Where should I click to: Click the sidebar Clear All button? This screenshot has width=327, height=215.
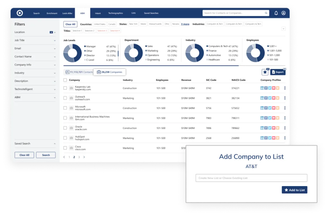[x=24, y=155]
